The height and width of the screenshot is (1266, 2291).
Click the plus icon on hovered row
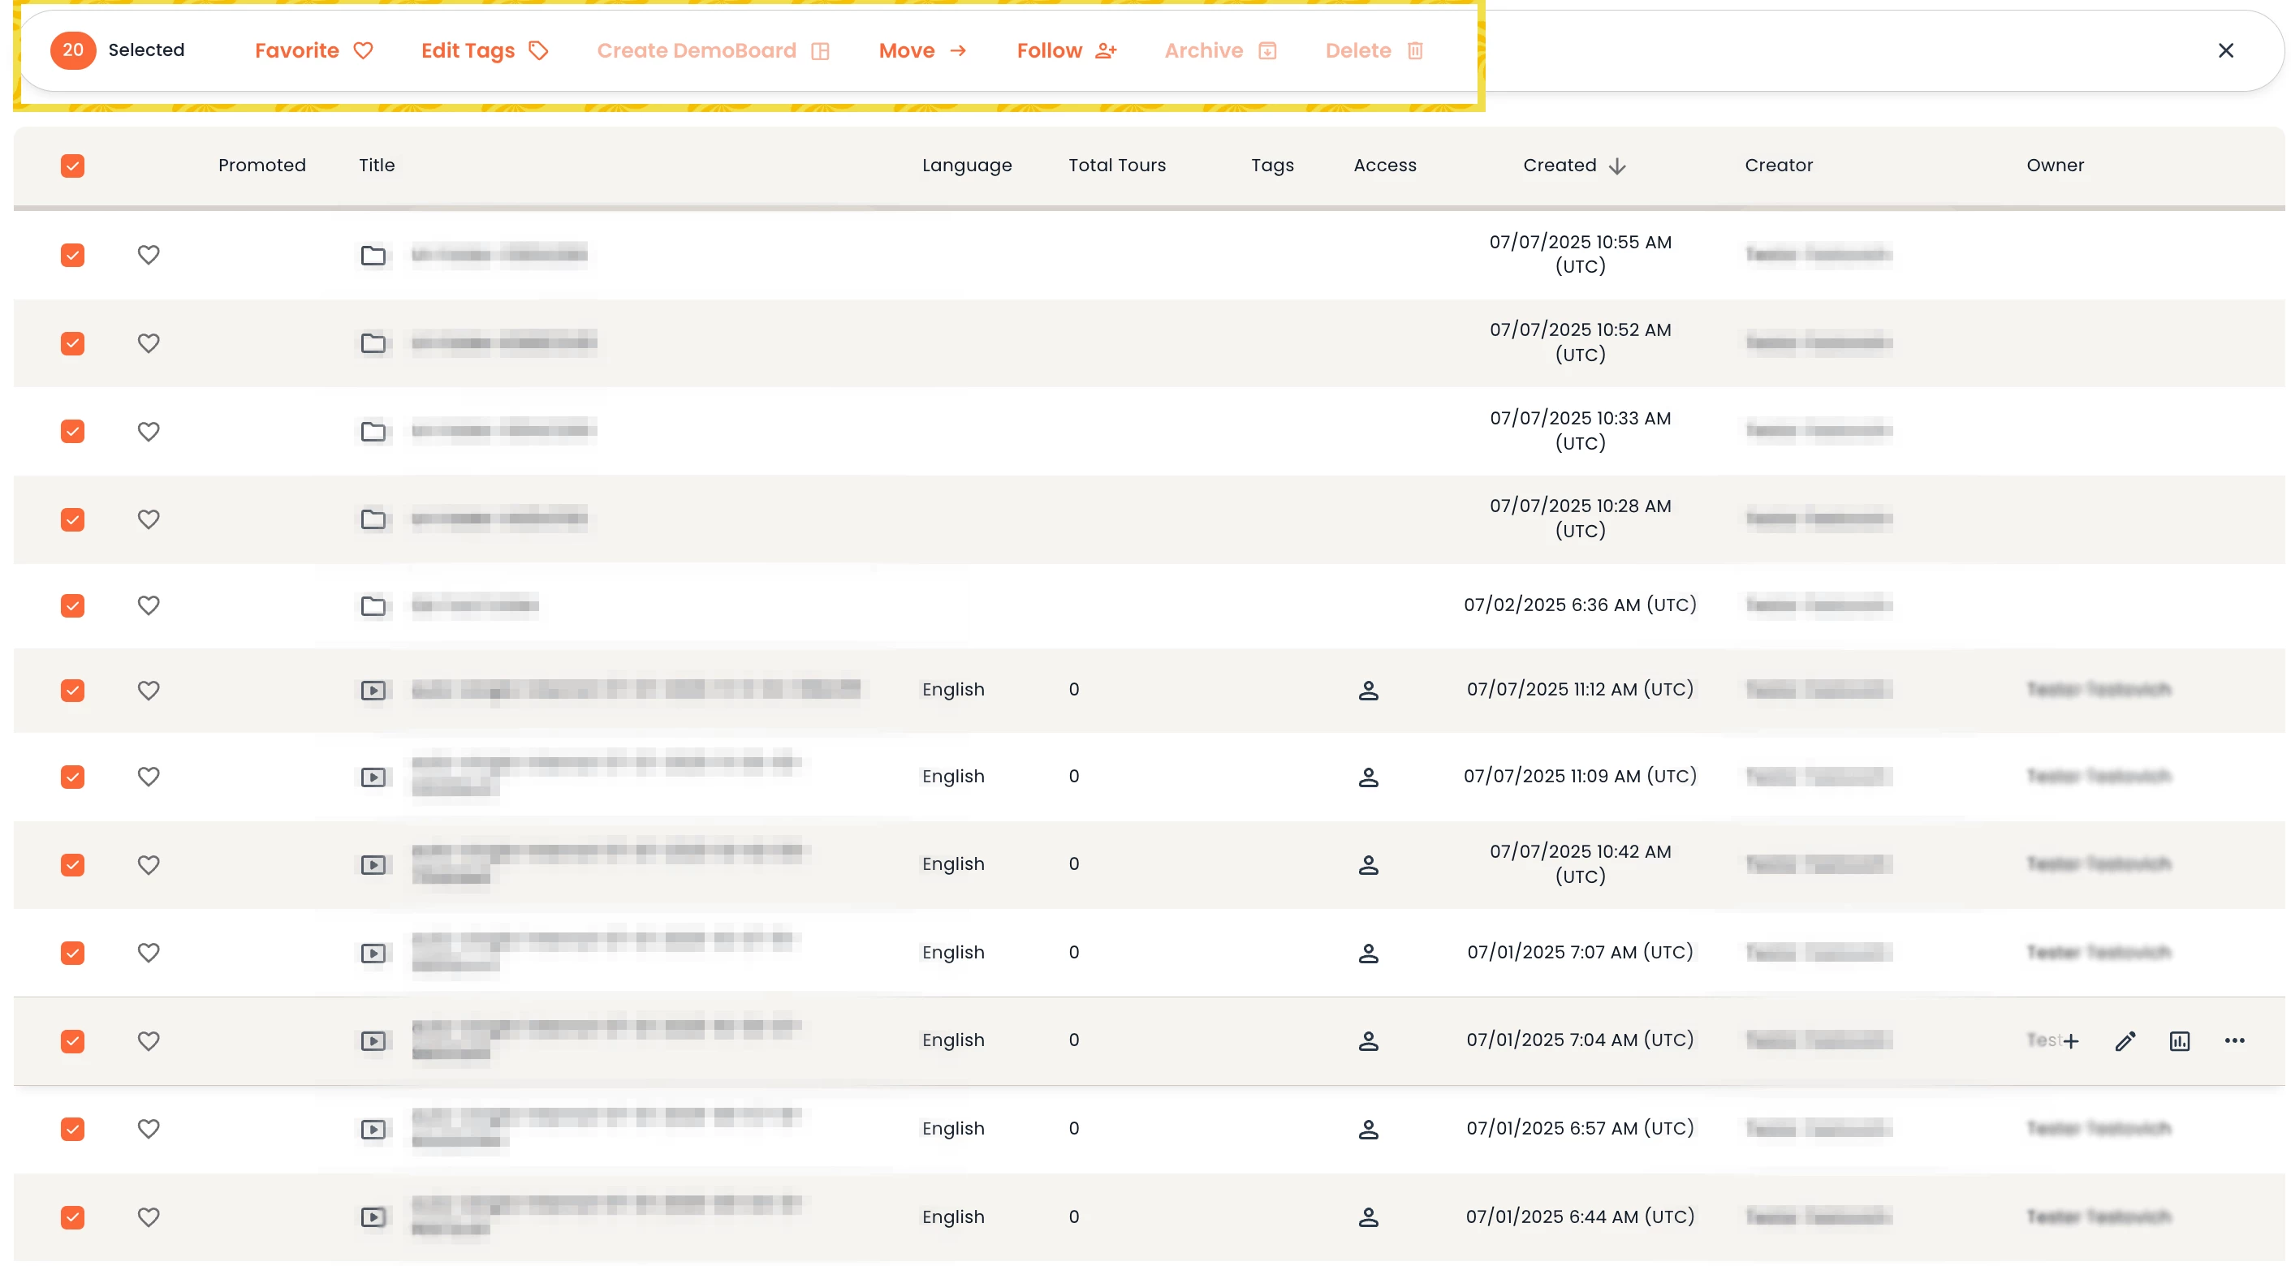pos(2071,1041)
